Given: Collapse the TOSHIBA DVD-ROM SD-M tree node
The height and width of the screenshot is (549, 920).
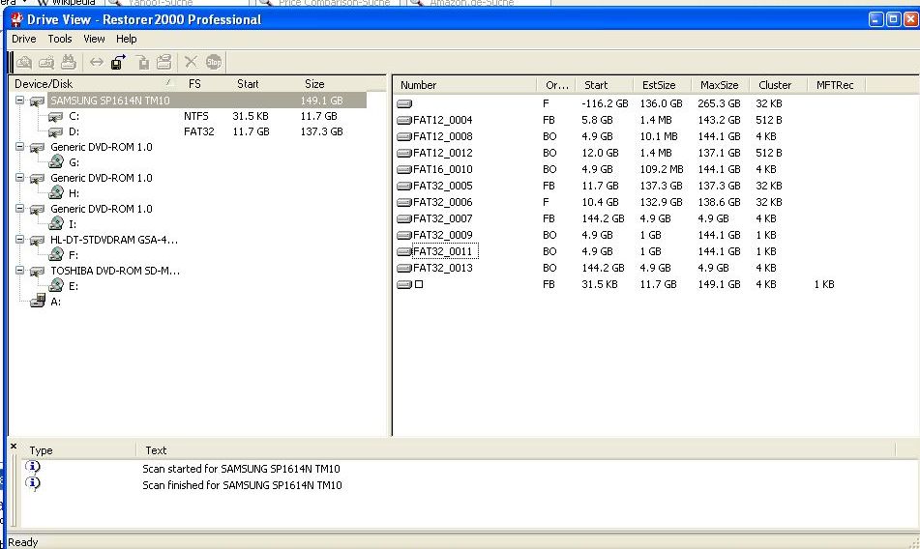Looking at the screenshot, I should tap(20, 271).
